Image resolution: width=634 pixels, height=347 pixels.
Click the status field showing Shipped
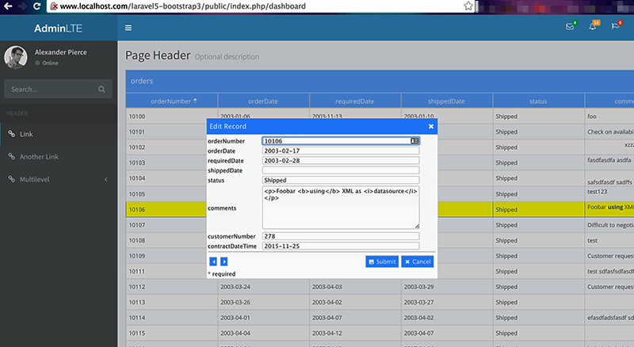point(341,180)
